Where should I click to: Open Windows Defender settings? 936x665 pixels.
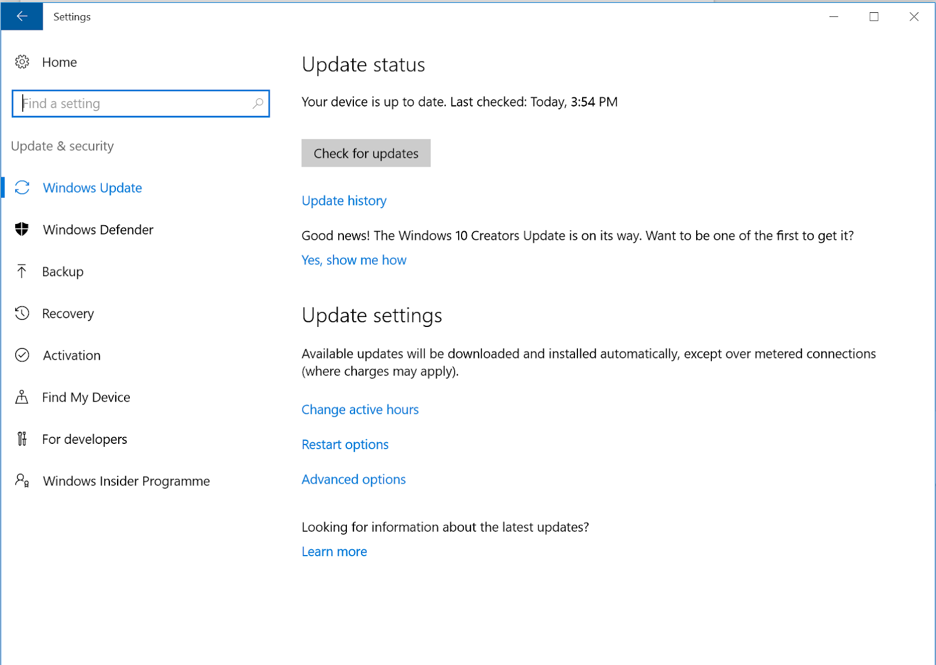click(98, 230)
